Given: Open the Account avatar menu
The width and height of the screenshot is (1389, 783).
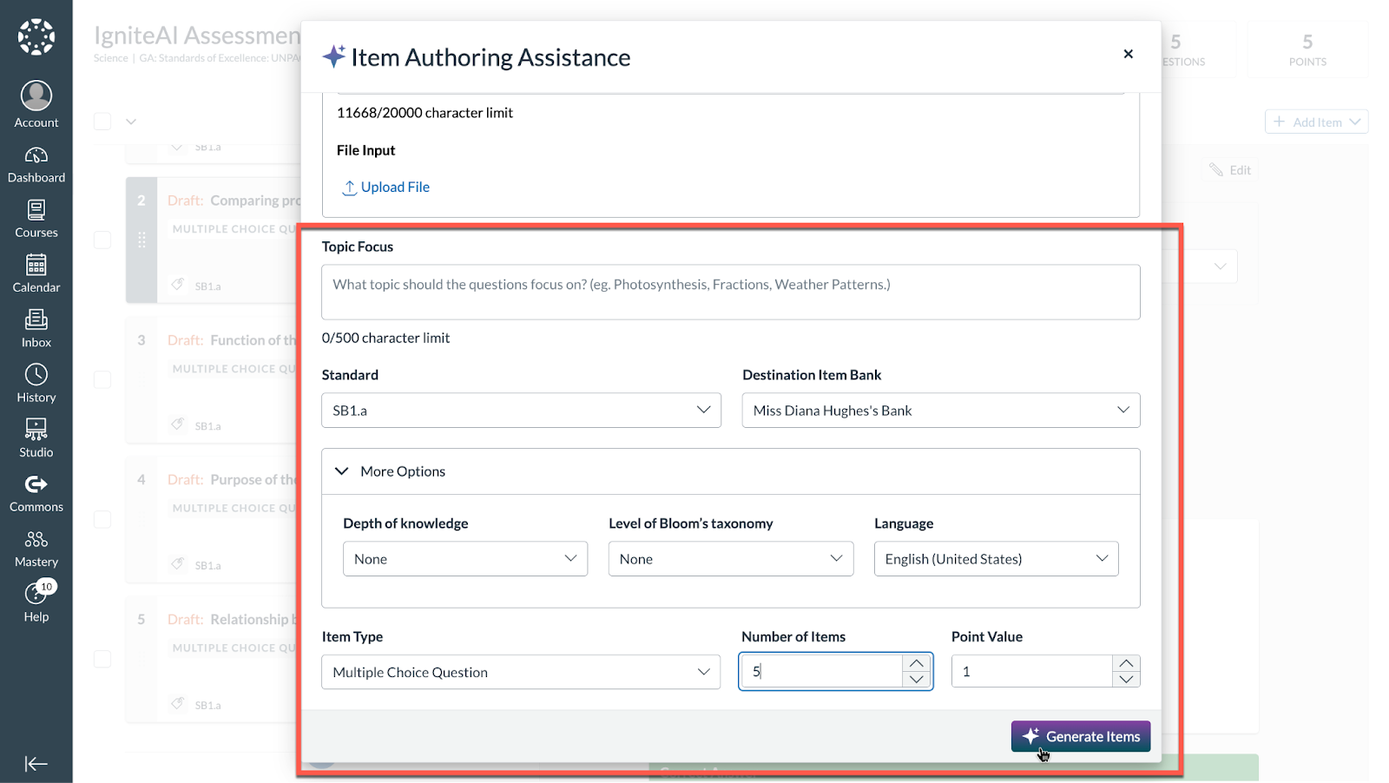Looking at the screenshot, I should pyautogui.click(x=36, y=104).
